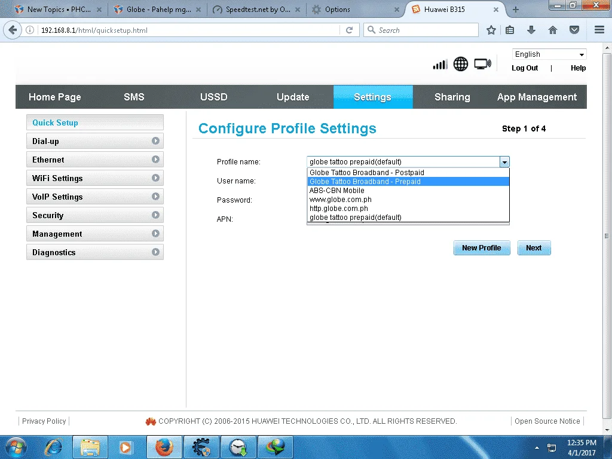Expand the Dial-up sidebar section
Image resolution: width=612 pixels, height=459 pixels.
[95, 141]
